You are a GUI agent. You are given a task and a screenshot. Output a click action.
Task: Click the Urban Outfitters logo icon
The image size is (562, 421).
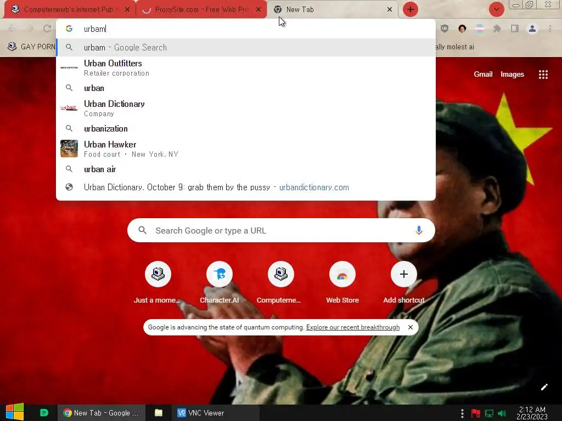[69, 67]
